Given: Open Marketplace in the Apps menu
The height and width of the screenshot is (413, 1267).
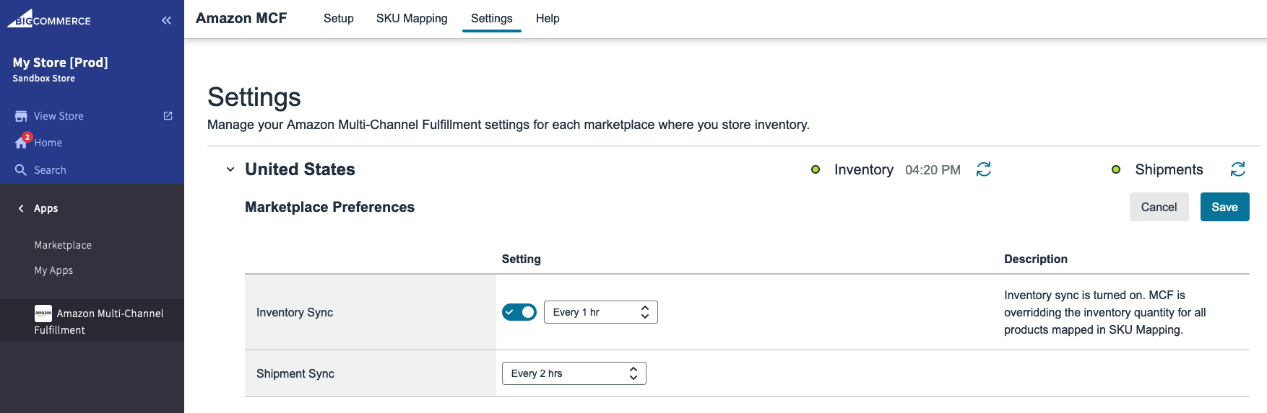Looking at the screenshot, I should coord(63,245).
